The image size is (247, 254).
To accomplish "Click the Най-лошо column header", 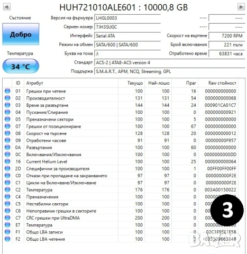I will pyautogui.click(x=158, y=83).
